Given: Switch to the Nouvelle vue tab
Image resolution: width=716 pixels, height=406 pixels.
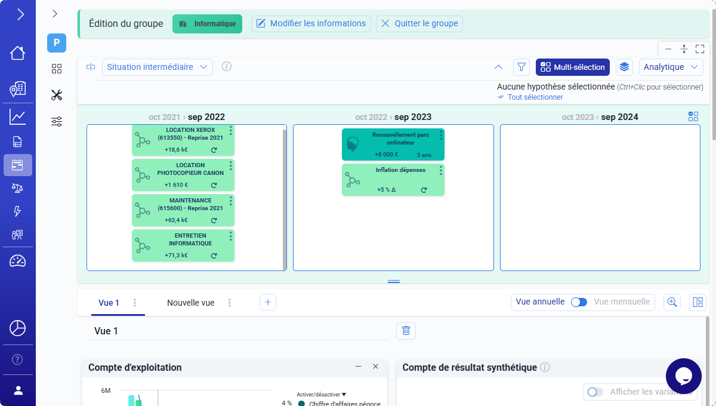Looking at the screenshot, I should (190, 303).
